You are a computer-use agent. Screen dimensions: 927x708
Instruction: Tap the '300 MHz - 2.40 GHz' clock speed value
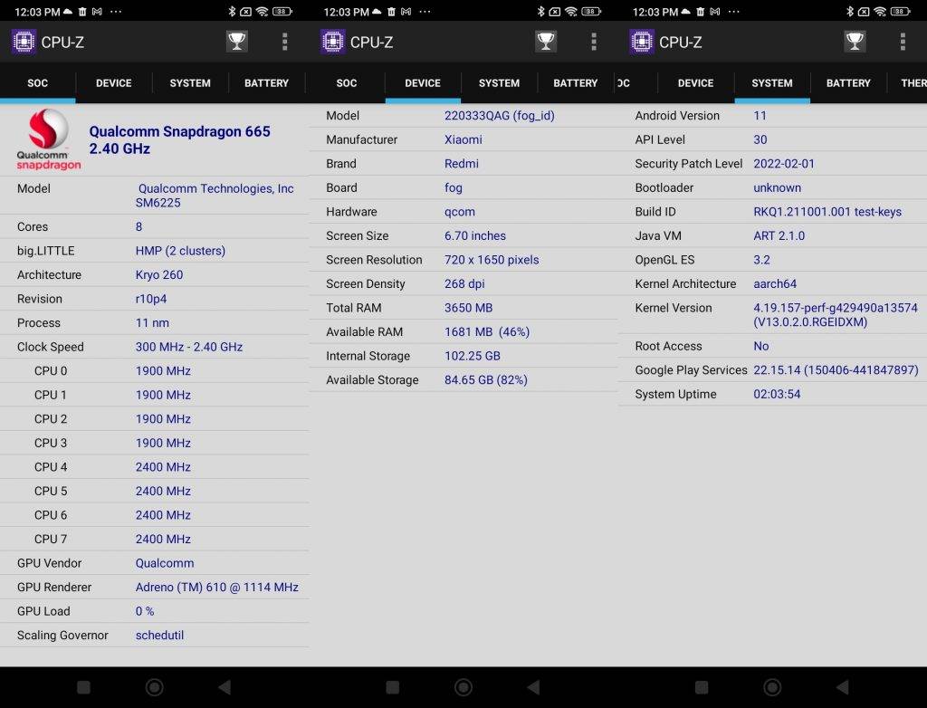(189, 347)
